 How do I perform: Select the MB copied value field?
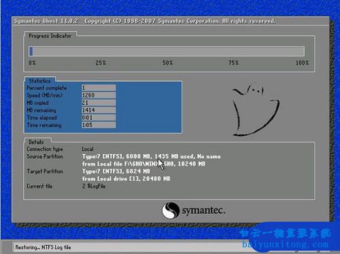point(99,103)
